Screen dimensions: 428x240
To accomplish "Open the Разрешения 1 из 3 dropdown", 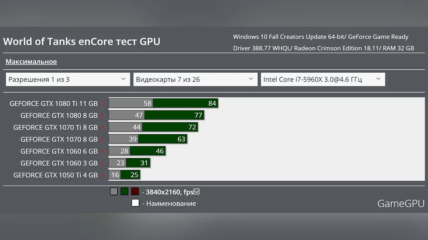I will (68, 79).
